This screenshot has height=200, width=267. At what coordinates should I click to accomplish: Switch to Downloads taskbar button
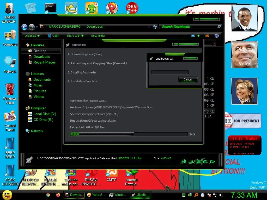tap(74, 195)
